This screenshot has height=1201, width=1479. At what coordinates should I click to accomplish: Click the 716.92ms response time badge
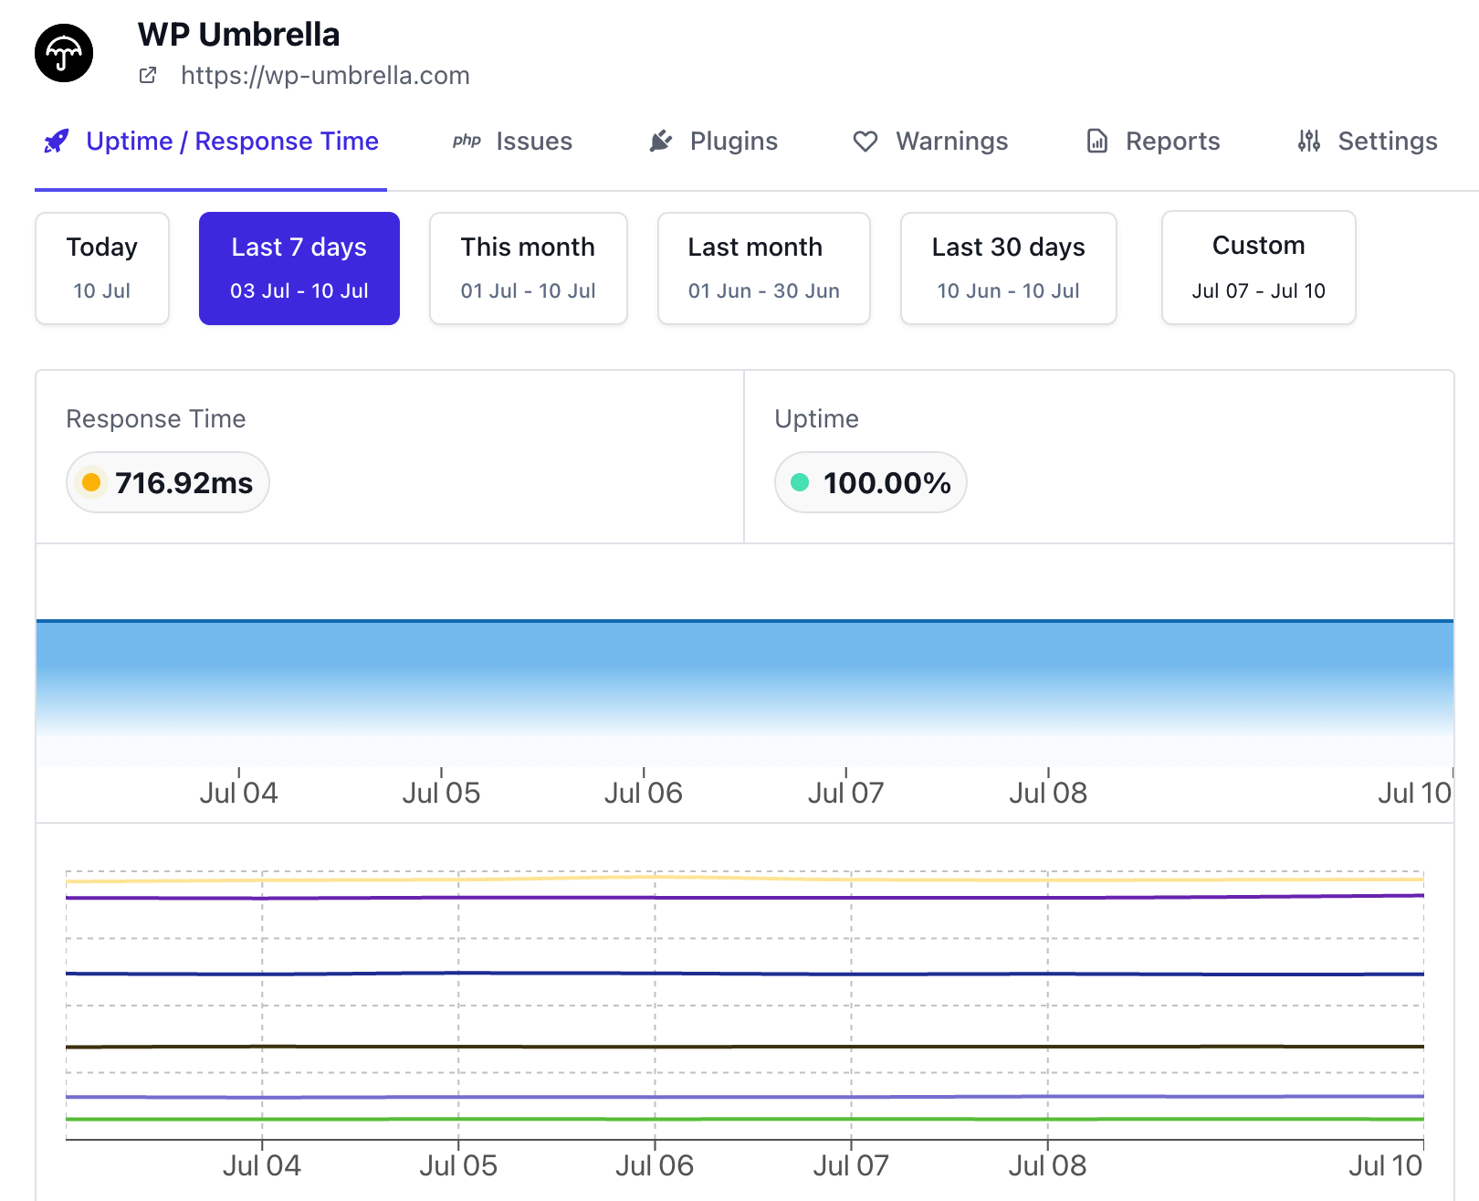(x=168, y=482)
